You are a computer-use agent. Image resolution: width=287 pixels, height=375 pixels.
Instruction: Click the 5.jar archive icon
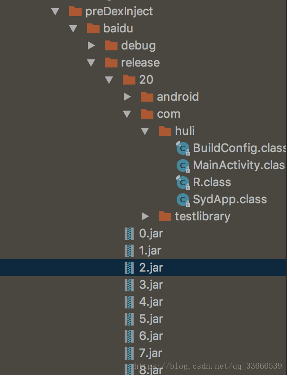[129, 319]
